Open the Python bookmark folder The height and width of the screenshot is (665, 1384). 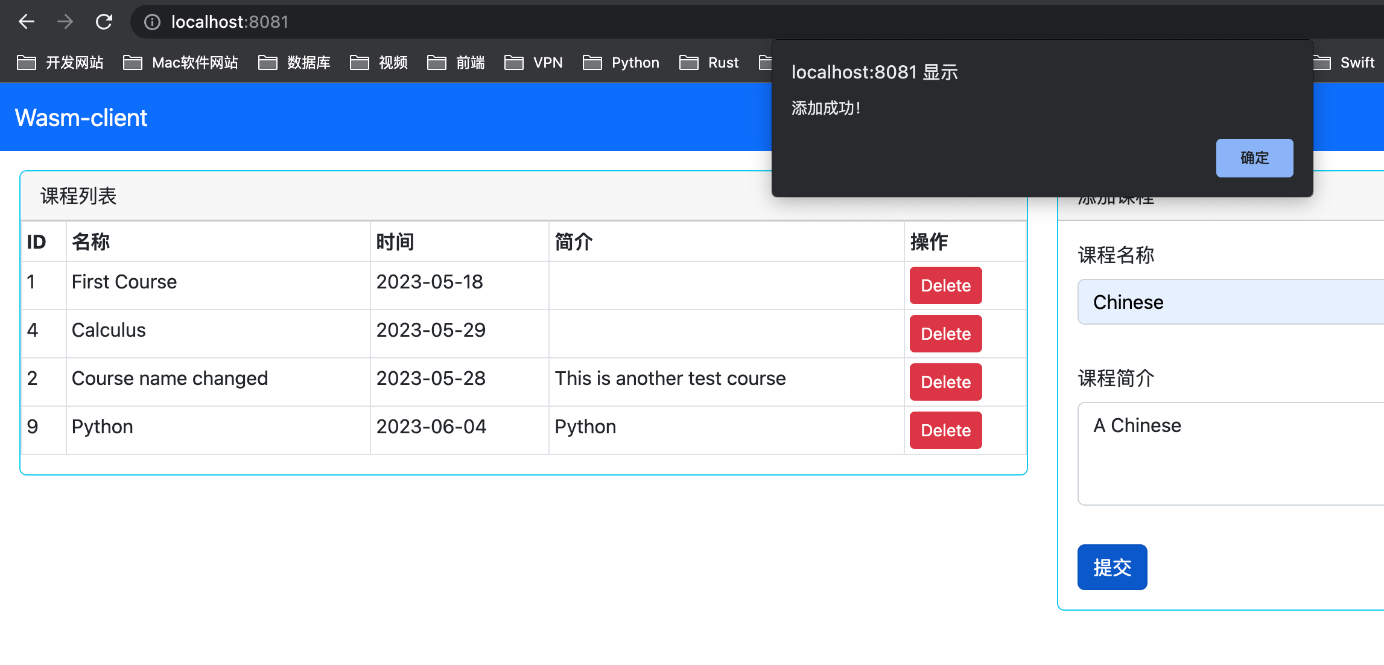[x=621, y=63]
